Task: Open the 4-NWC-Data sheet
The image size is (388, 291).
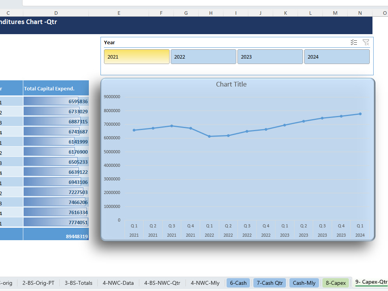Action: tap(118, 283)
